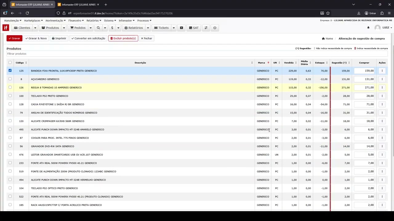Expand the dollar icon dropdown arrow
Viewport: 394px width, 221px height.
[x=118, y=28]
